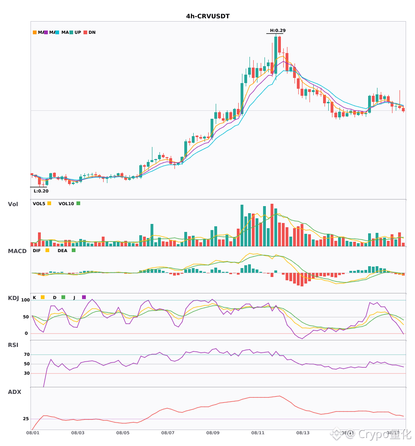This screenshot has width=415, height=446.
Task: Click the cyan MA legend swatch
Action: [x=57, y=32]
